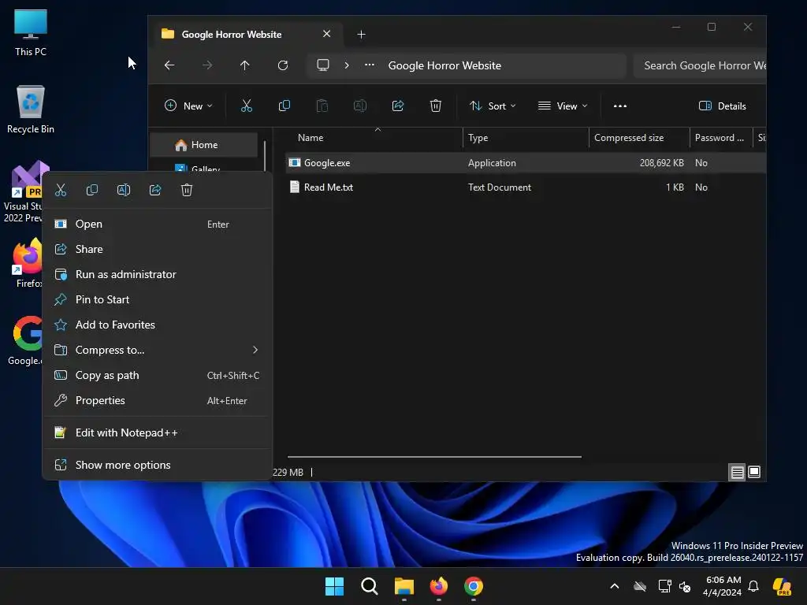
Task: Click the This PC monitor icon in address bar
Action: click(x=322, y=65)
